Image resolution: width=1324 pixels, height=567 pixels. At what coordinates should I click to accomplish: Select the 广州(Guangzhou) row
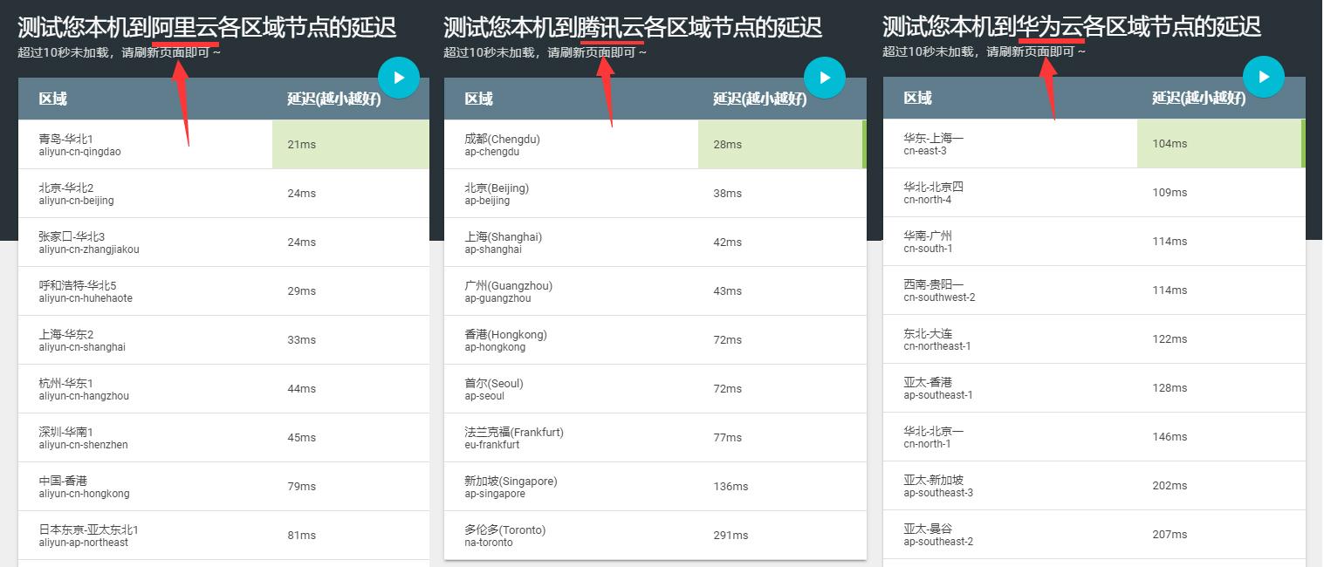click(x=655, y=291)
